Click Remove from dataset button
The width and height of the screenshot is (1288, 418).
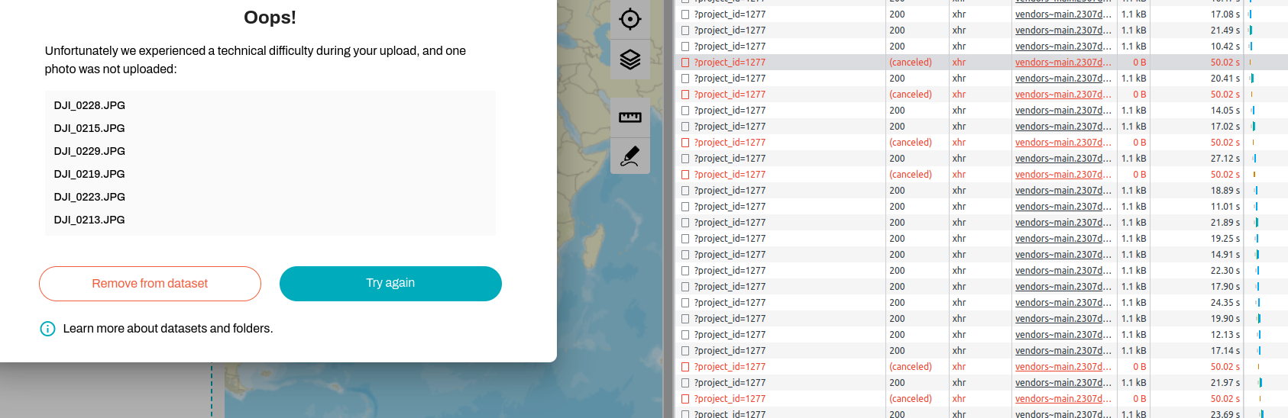pyautogui.click(x=150, y=284)
